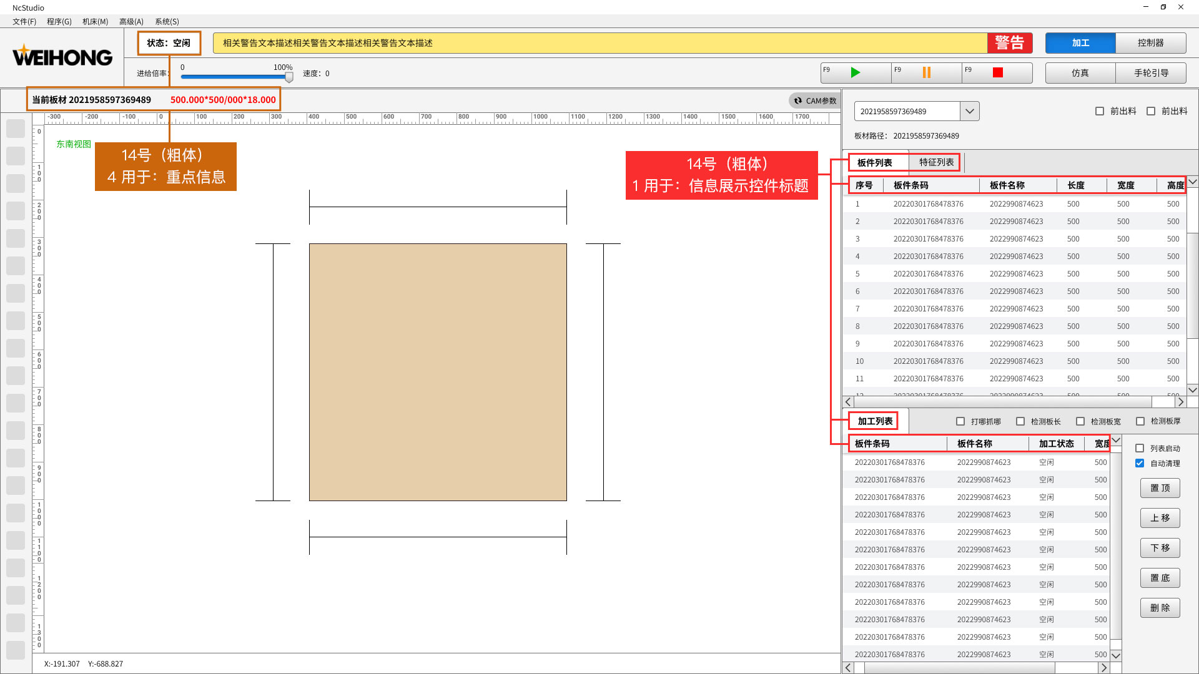
Task: Open the 程序(G) menu
Action: point(59,21)
